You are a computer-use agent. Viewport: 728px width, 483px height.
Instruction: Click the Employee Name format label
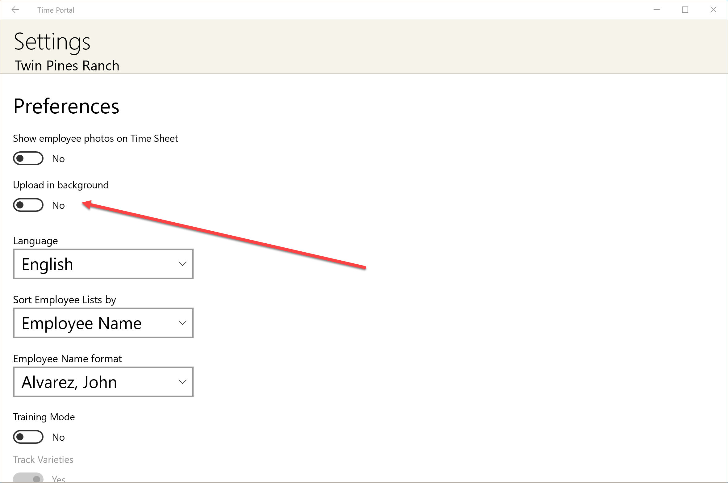[67, 359]
